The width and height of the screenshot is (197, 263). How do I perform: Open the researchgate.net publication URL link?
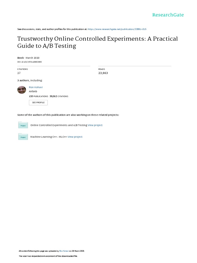[117, 29]
